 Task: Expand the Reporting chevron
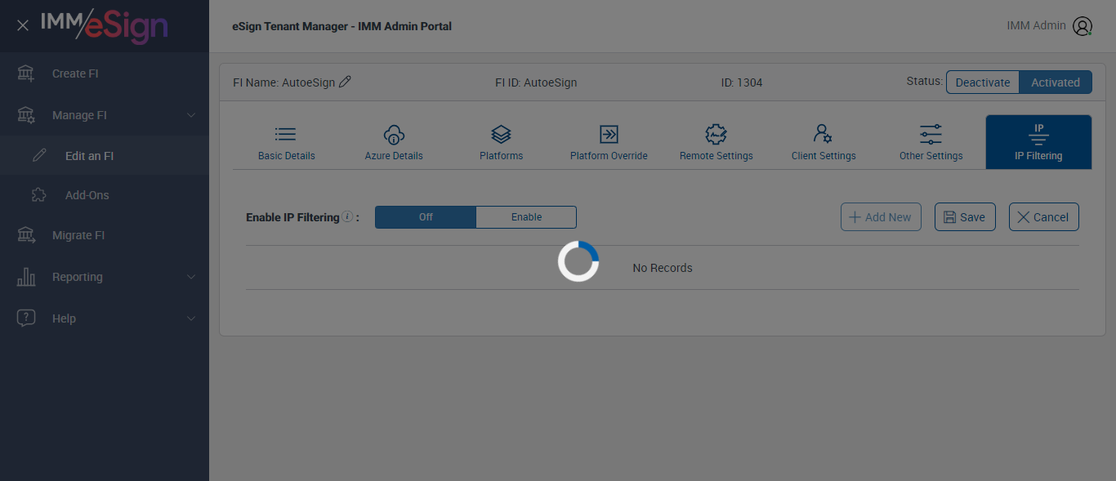[191, 277]
